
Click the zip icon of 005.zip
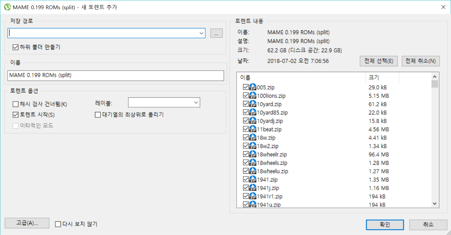pyautogui.click(x=253, y=87)
